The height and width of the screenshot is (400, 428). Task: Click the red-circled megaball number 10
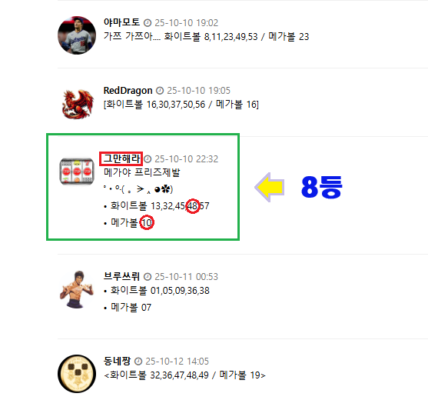(x=147, y=222)
